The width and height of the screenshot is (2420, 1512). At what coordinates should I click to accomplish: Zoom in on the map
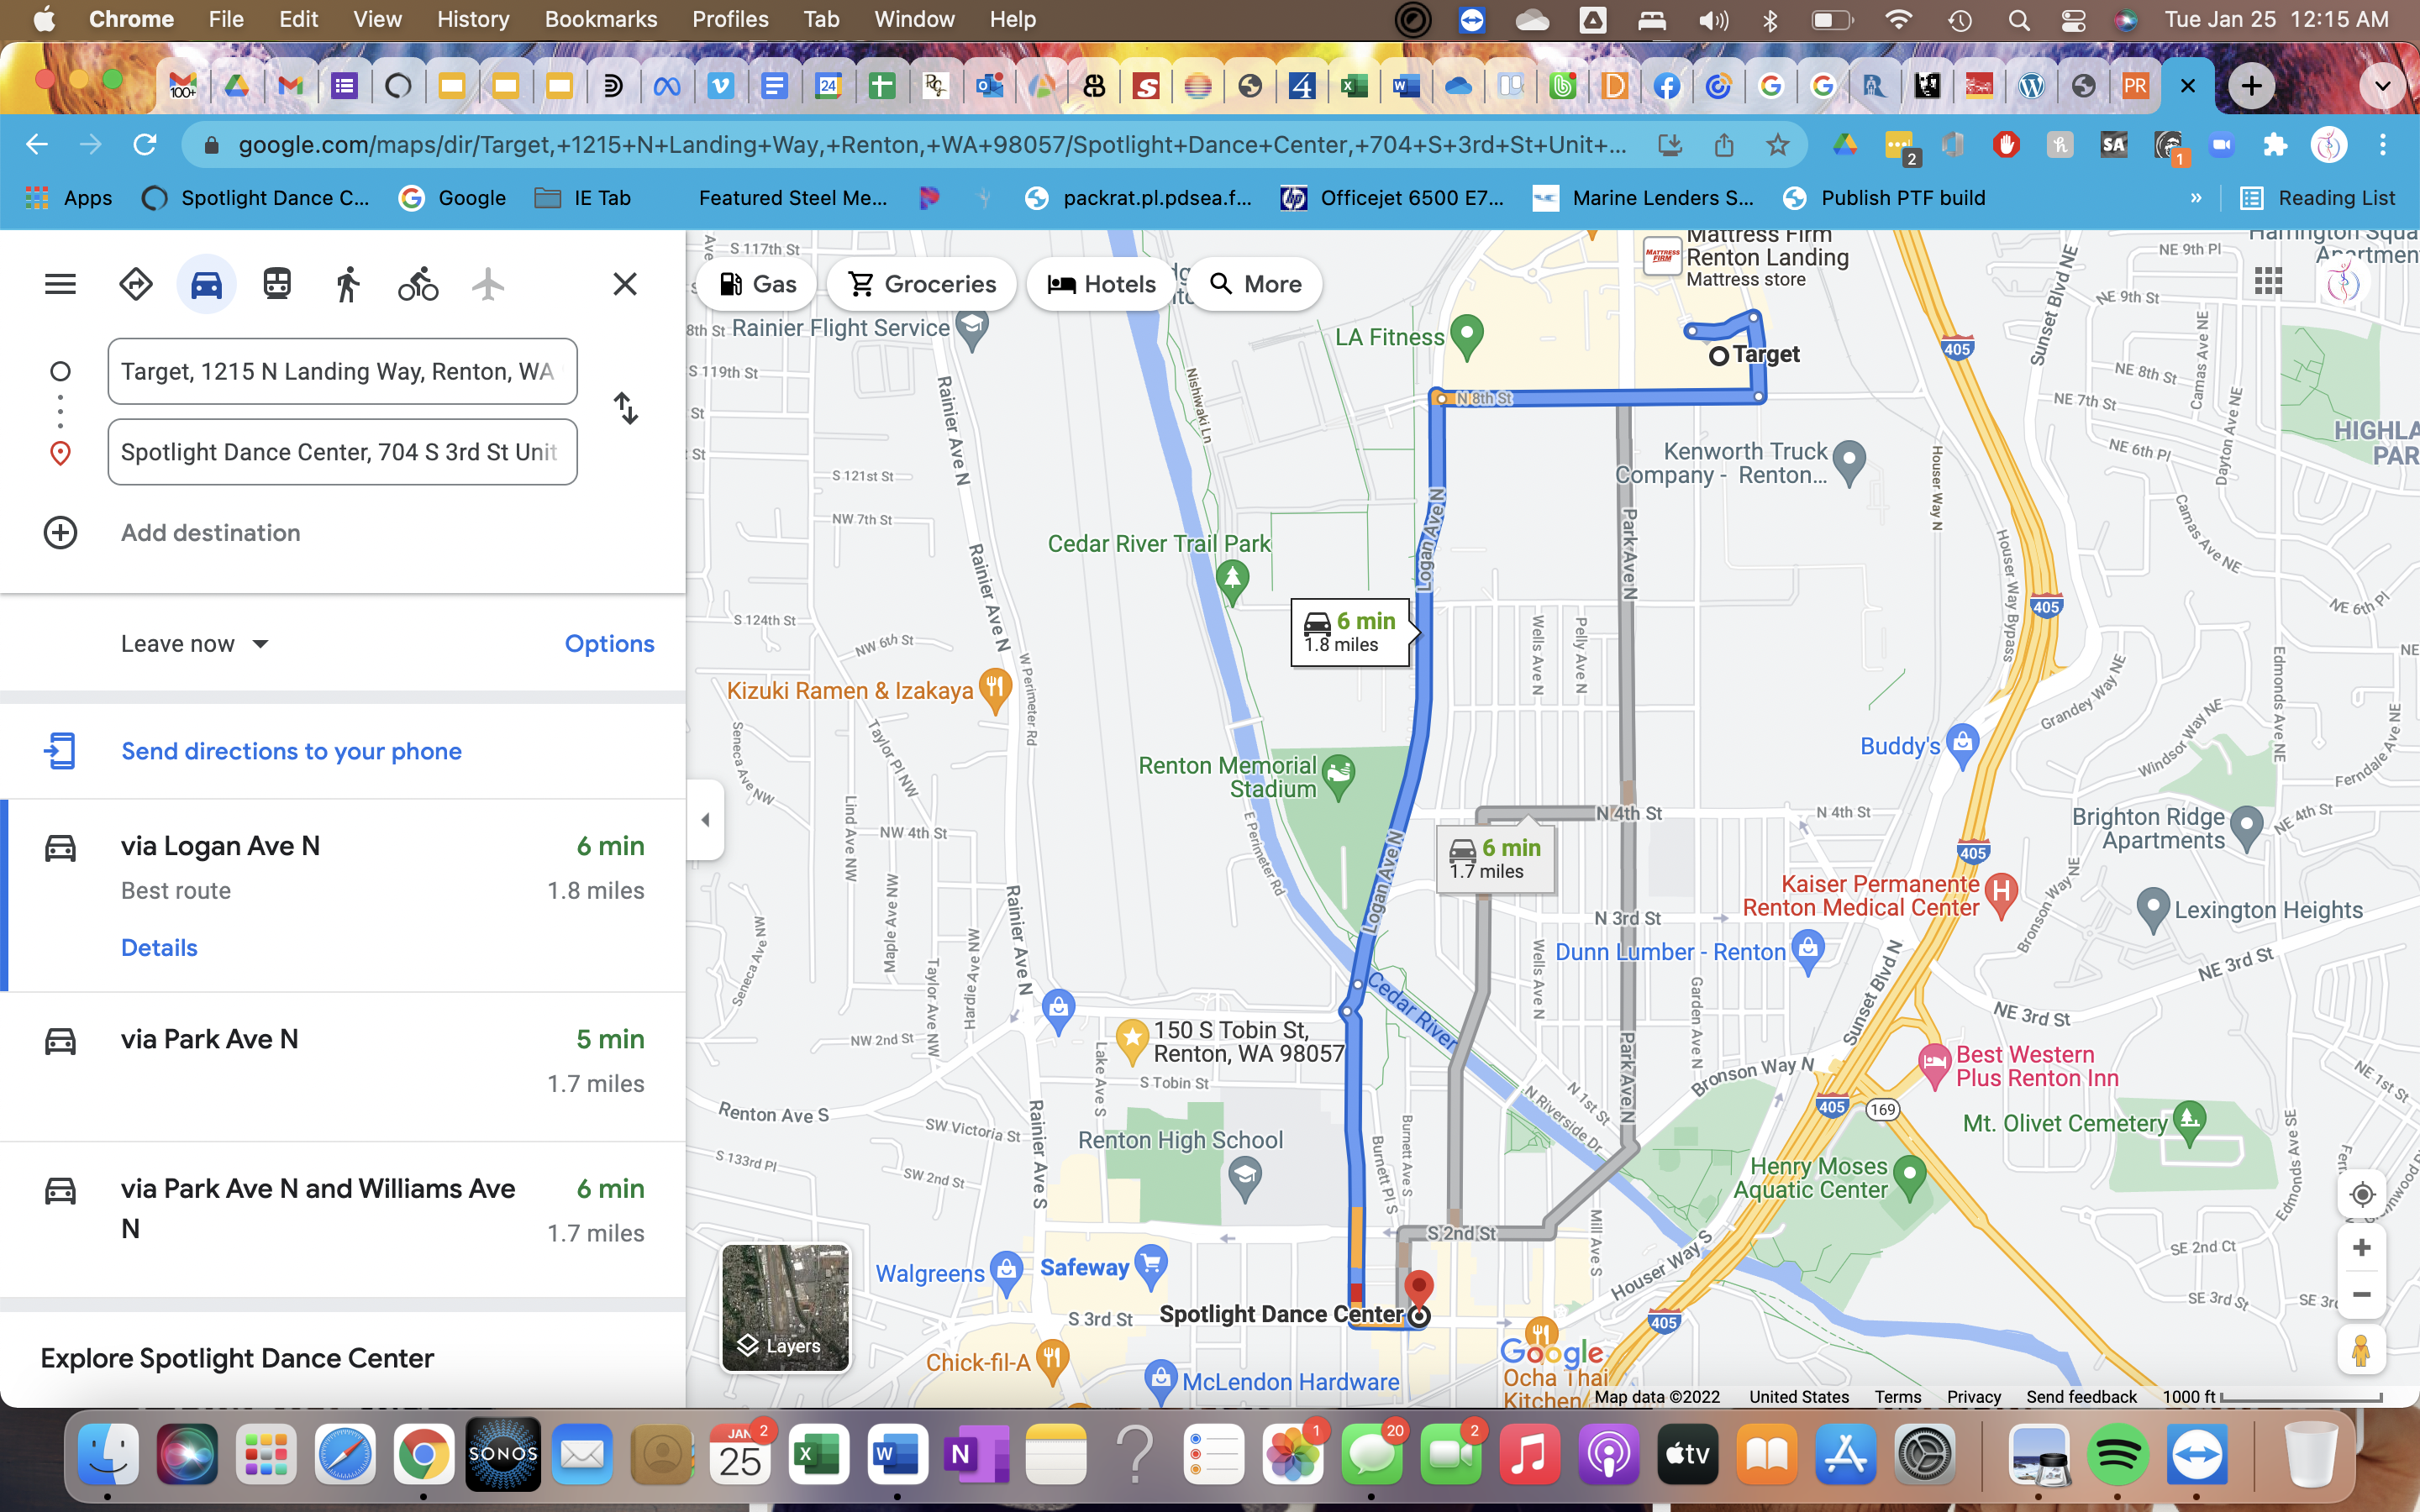tap(2362, 1247)
